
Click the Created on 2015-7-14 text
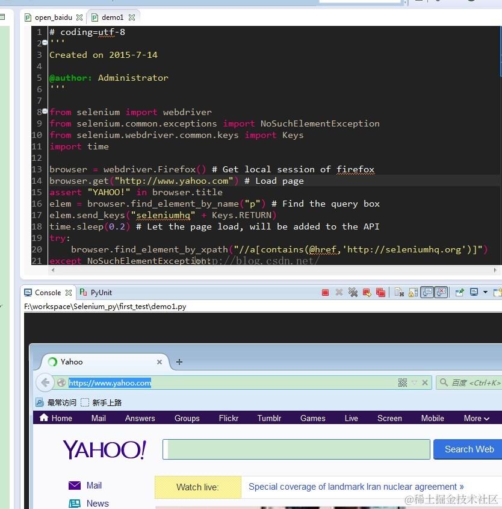[104, 55]
